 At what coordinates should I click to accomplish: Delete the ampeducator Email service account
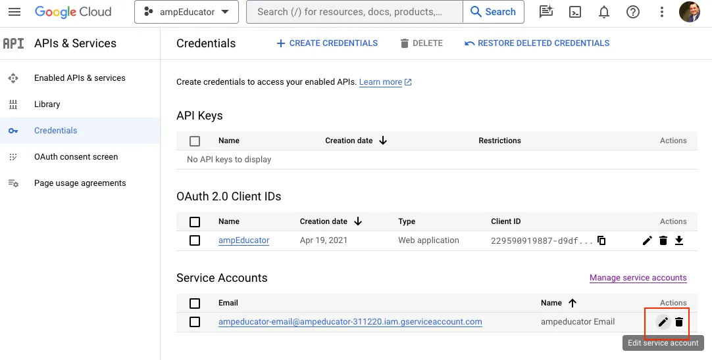(x=679, y=322)
